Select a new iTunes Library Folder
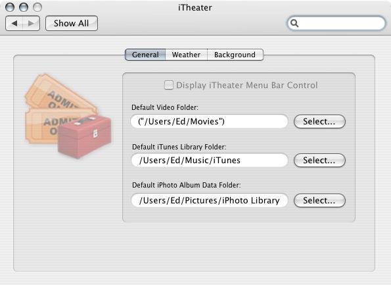The image size is (391, 285). click(319, 160)
